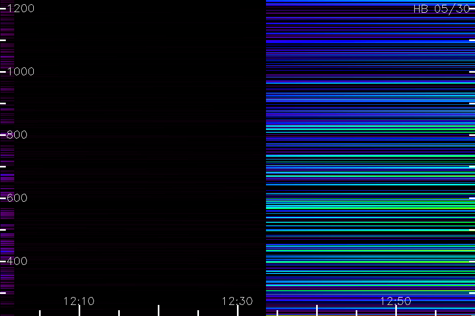Click the 12:10 time axis label
Viewport: 475px width, 316px height.
pos(79,301)
